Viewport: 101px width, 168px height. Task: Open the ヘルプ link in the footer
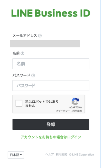pyautogui.click(x=50, y=155)
